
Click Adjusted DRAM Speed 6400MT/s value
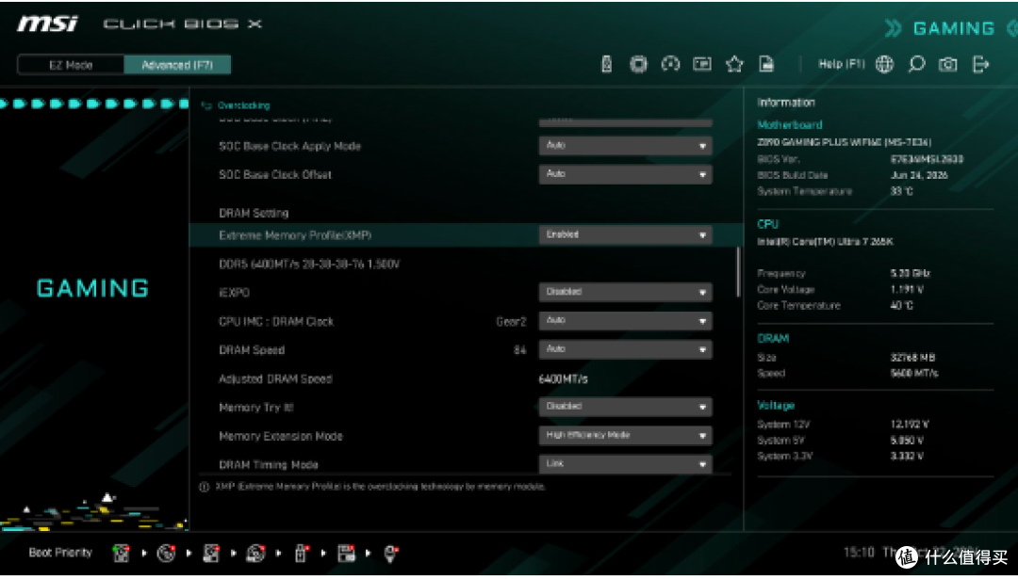point(563,378)
